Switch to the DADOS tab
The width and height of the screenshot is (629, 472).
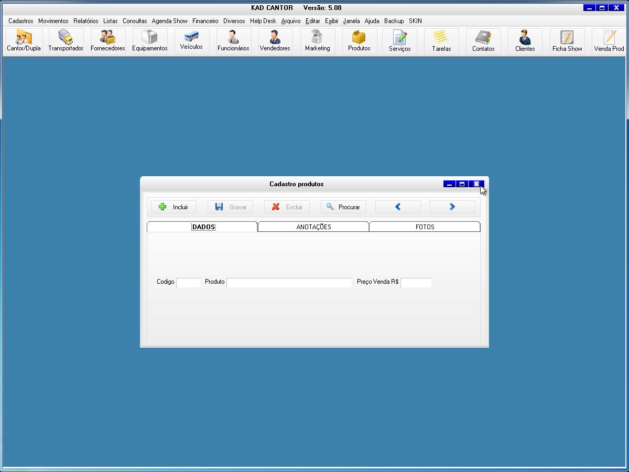click(x=203, y=227)
